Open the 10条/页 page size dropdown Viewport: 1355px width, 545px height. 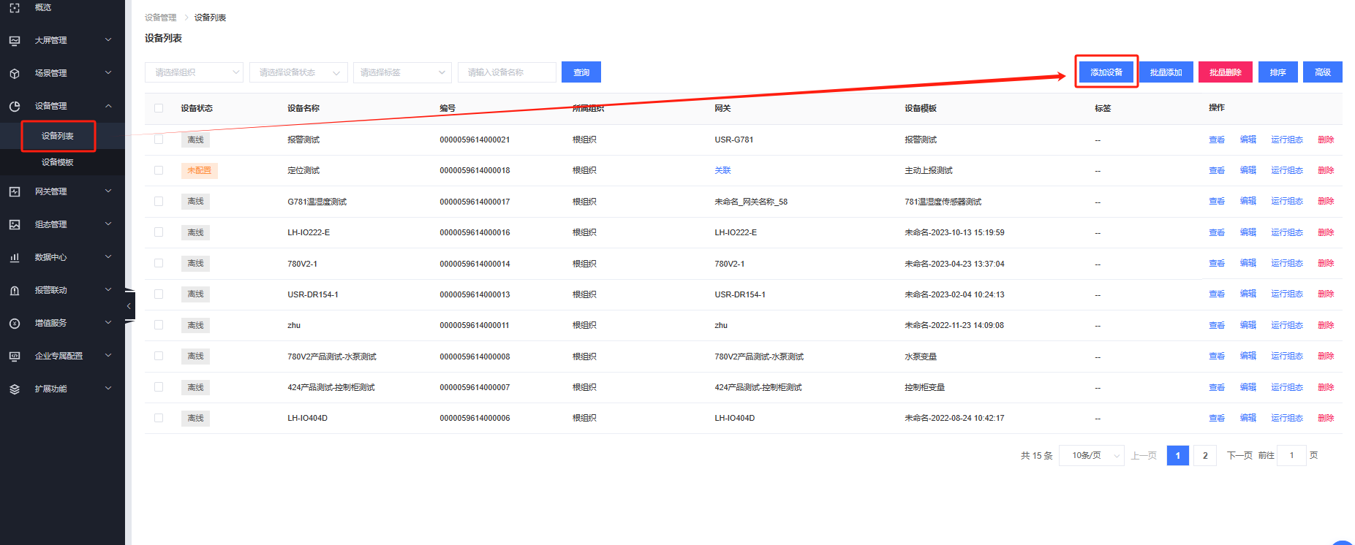tap(1091, 455)
